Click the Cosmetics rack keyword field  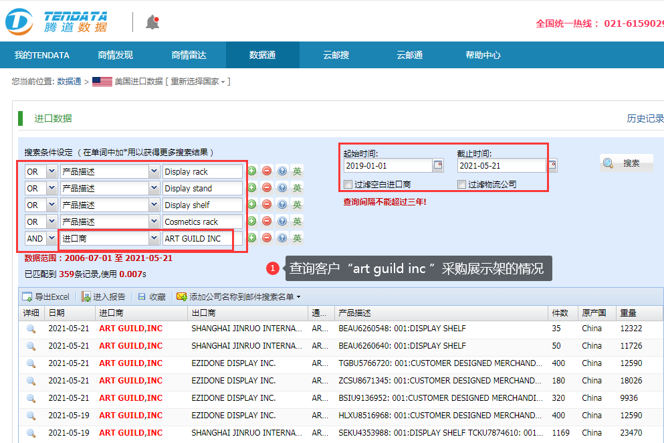coord(203,221)
